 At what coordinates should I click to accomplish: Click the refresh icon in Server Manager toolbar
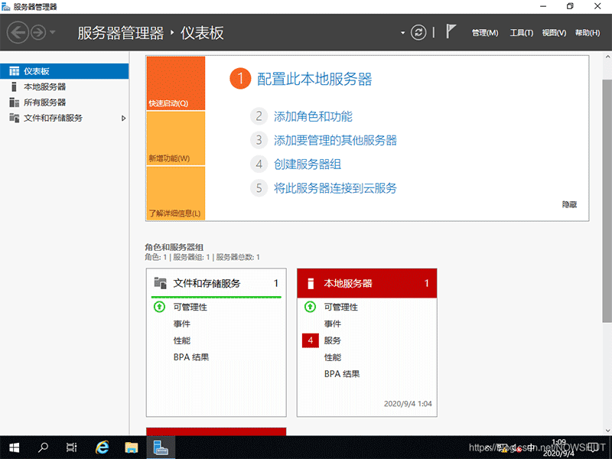[418, 32]
